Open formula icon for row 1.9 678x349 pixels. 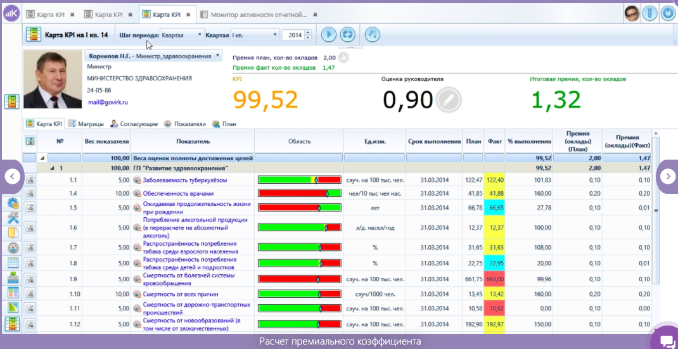click(x=30, y=279)
